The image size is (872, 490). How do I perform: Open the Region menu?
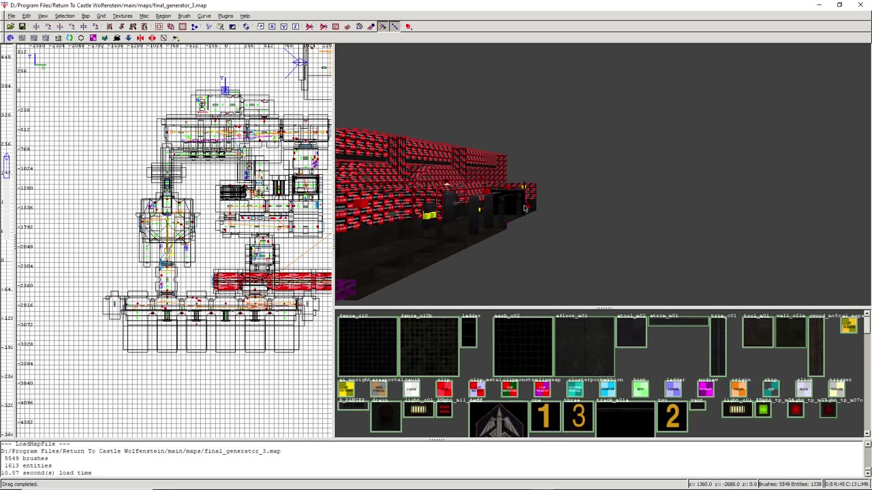pos(163,16)
